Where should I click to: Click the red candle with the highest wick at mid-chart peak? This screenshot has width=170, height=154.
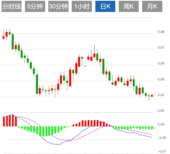coord(94,55)
